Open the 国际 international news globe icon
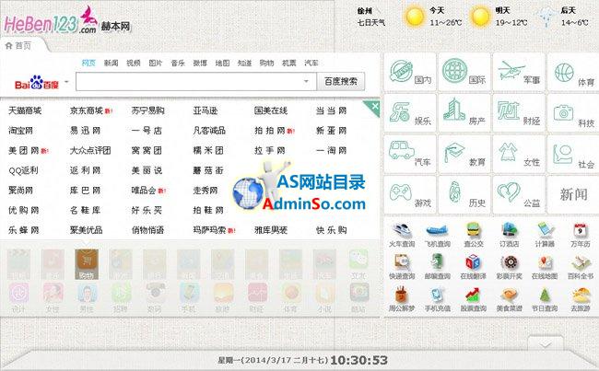This screenshot has width=599, height=371. [464, 72]
